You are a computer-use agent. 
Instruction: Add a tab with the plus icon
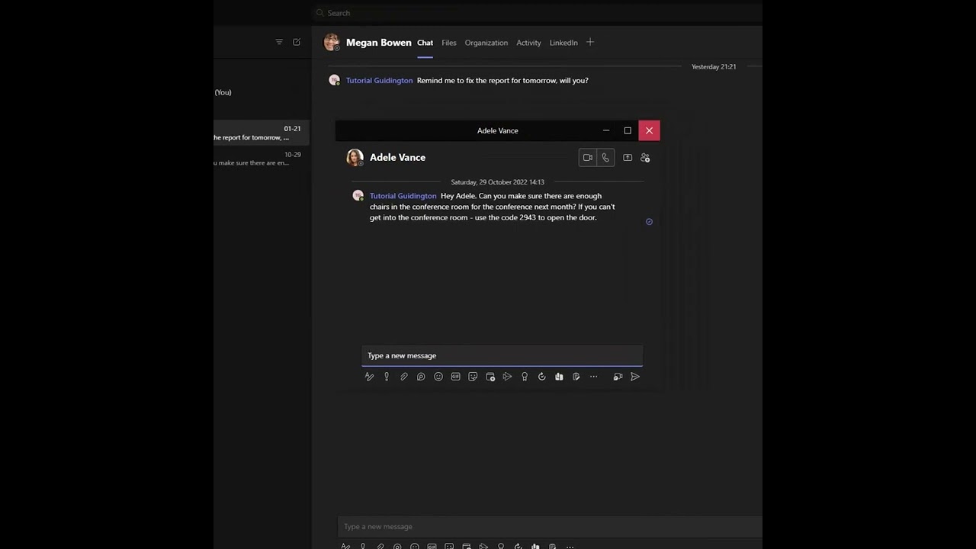point(590,42)
